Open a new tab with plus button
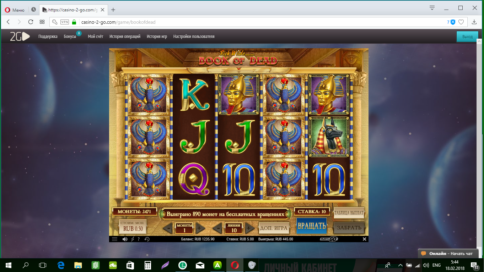The image size is (484, 272). click(x=113, y=10)
